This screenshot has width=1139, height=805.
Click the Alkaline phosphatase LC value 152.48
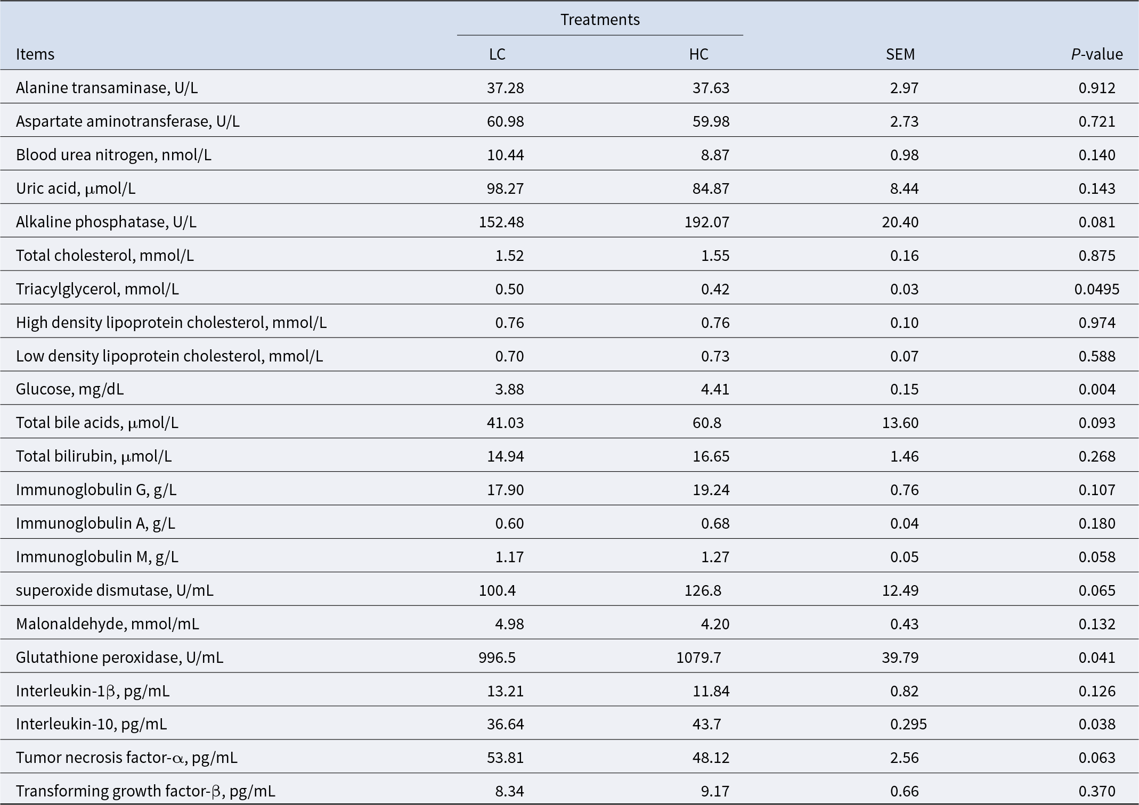coord(501,222)
